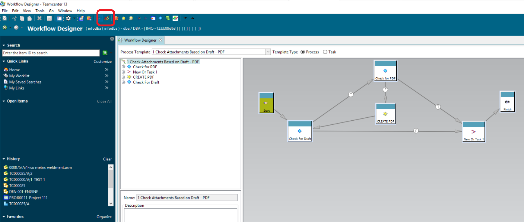
Task: Click the Customize link for Quick Links
Action: tap(103, 61)
